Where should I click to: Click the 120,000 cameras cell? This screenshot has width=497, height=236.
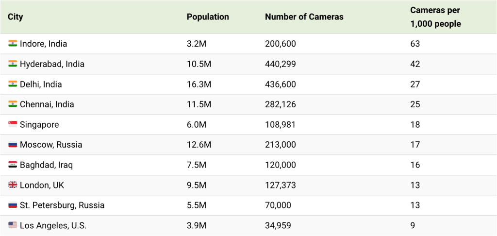tap(281, 165)
